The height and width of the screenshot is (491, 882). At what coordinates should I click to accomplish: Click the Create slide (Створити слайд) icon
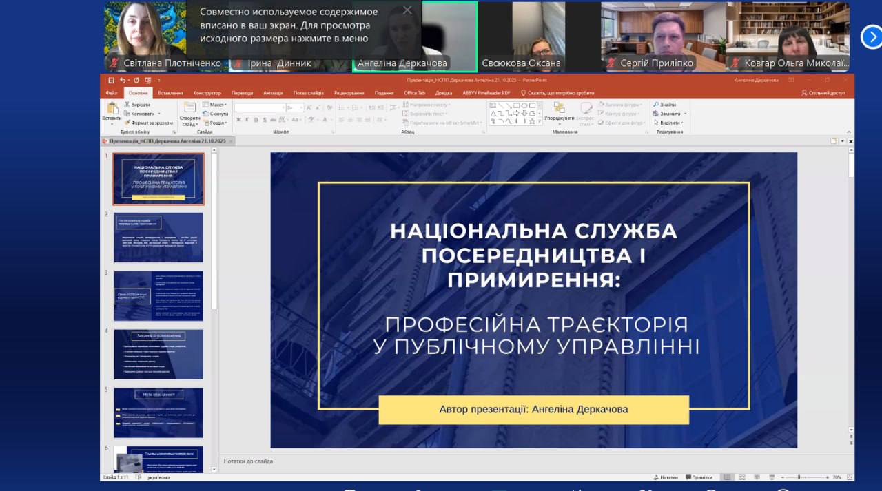(x=189, y=109)
